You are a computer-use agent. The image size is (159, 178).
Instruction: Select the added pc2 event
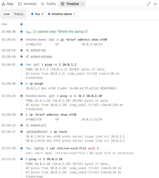38,125
